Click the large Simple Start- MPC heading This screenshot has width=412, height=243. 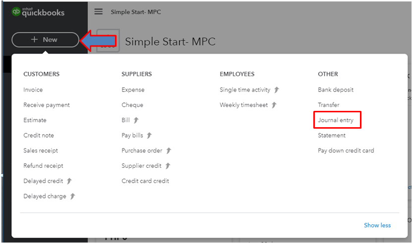[170, 42]
